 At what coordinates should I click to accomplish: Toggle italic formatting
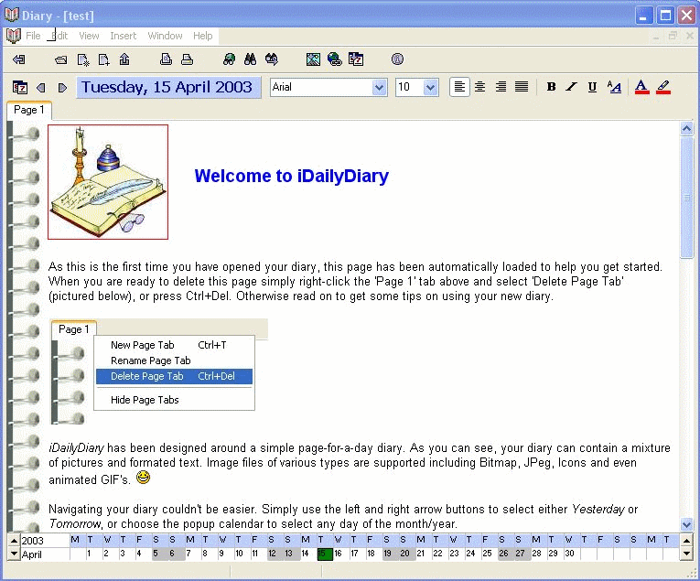[571, 87]
